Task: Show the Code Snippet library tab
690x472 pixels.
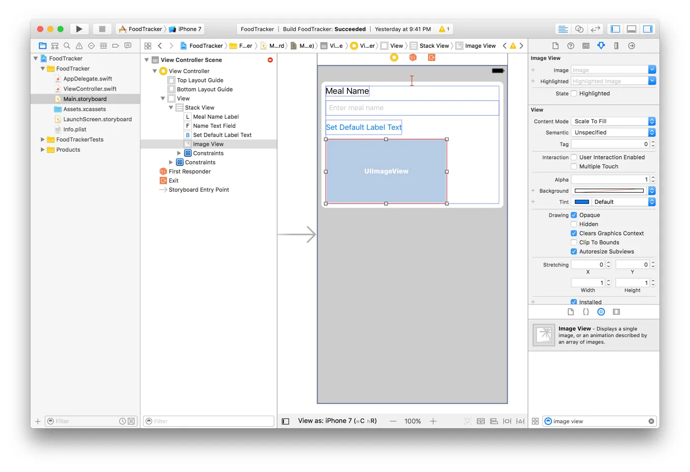Action: click(x=586, y=312)
